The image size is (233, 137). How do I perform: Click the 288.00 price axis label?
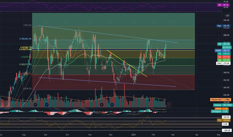click(226, 35)
